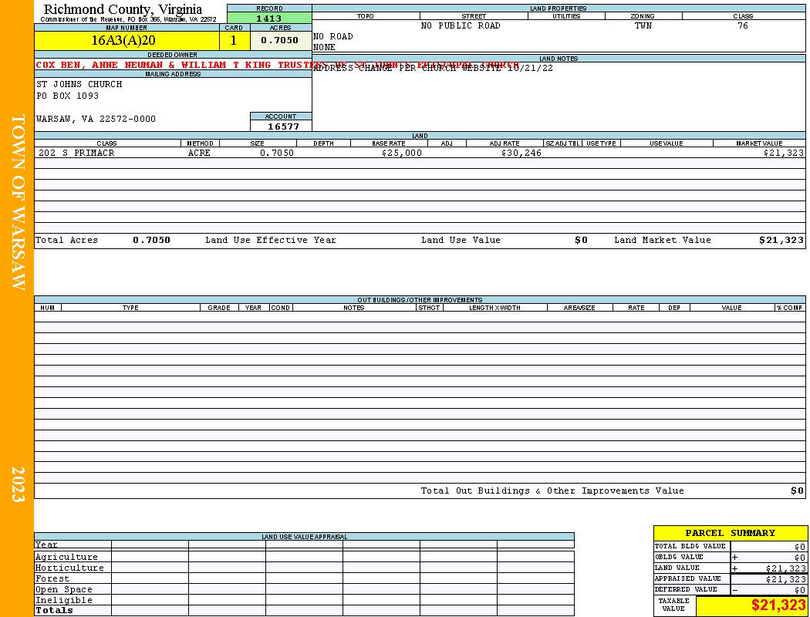This screenshot has height=617, width=810.
Task: Click APPRAISED VALUE amount $21,323
Action: [785, 579]
